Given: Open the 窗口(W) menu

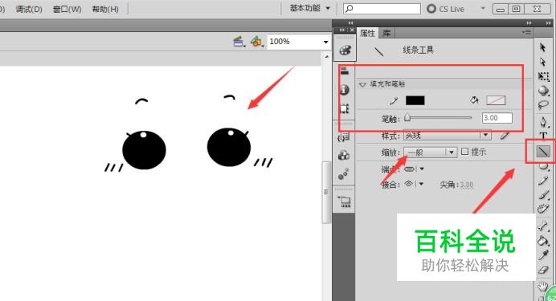Looking at the screenshot, I should point(67,9).
